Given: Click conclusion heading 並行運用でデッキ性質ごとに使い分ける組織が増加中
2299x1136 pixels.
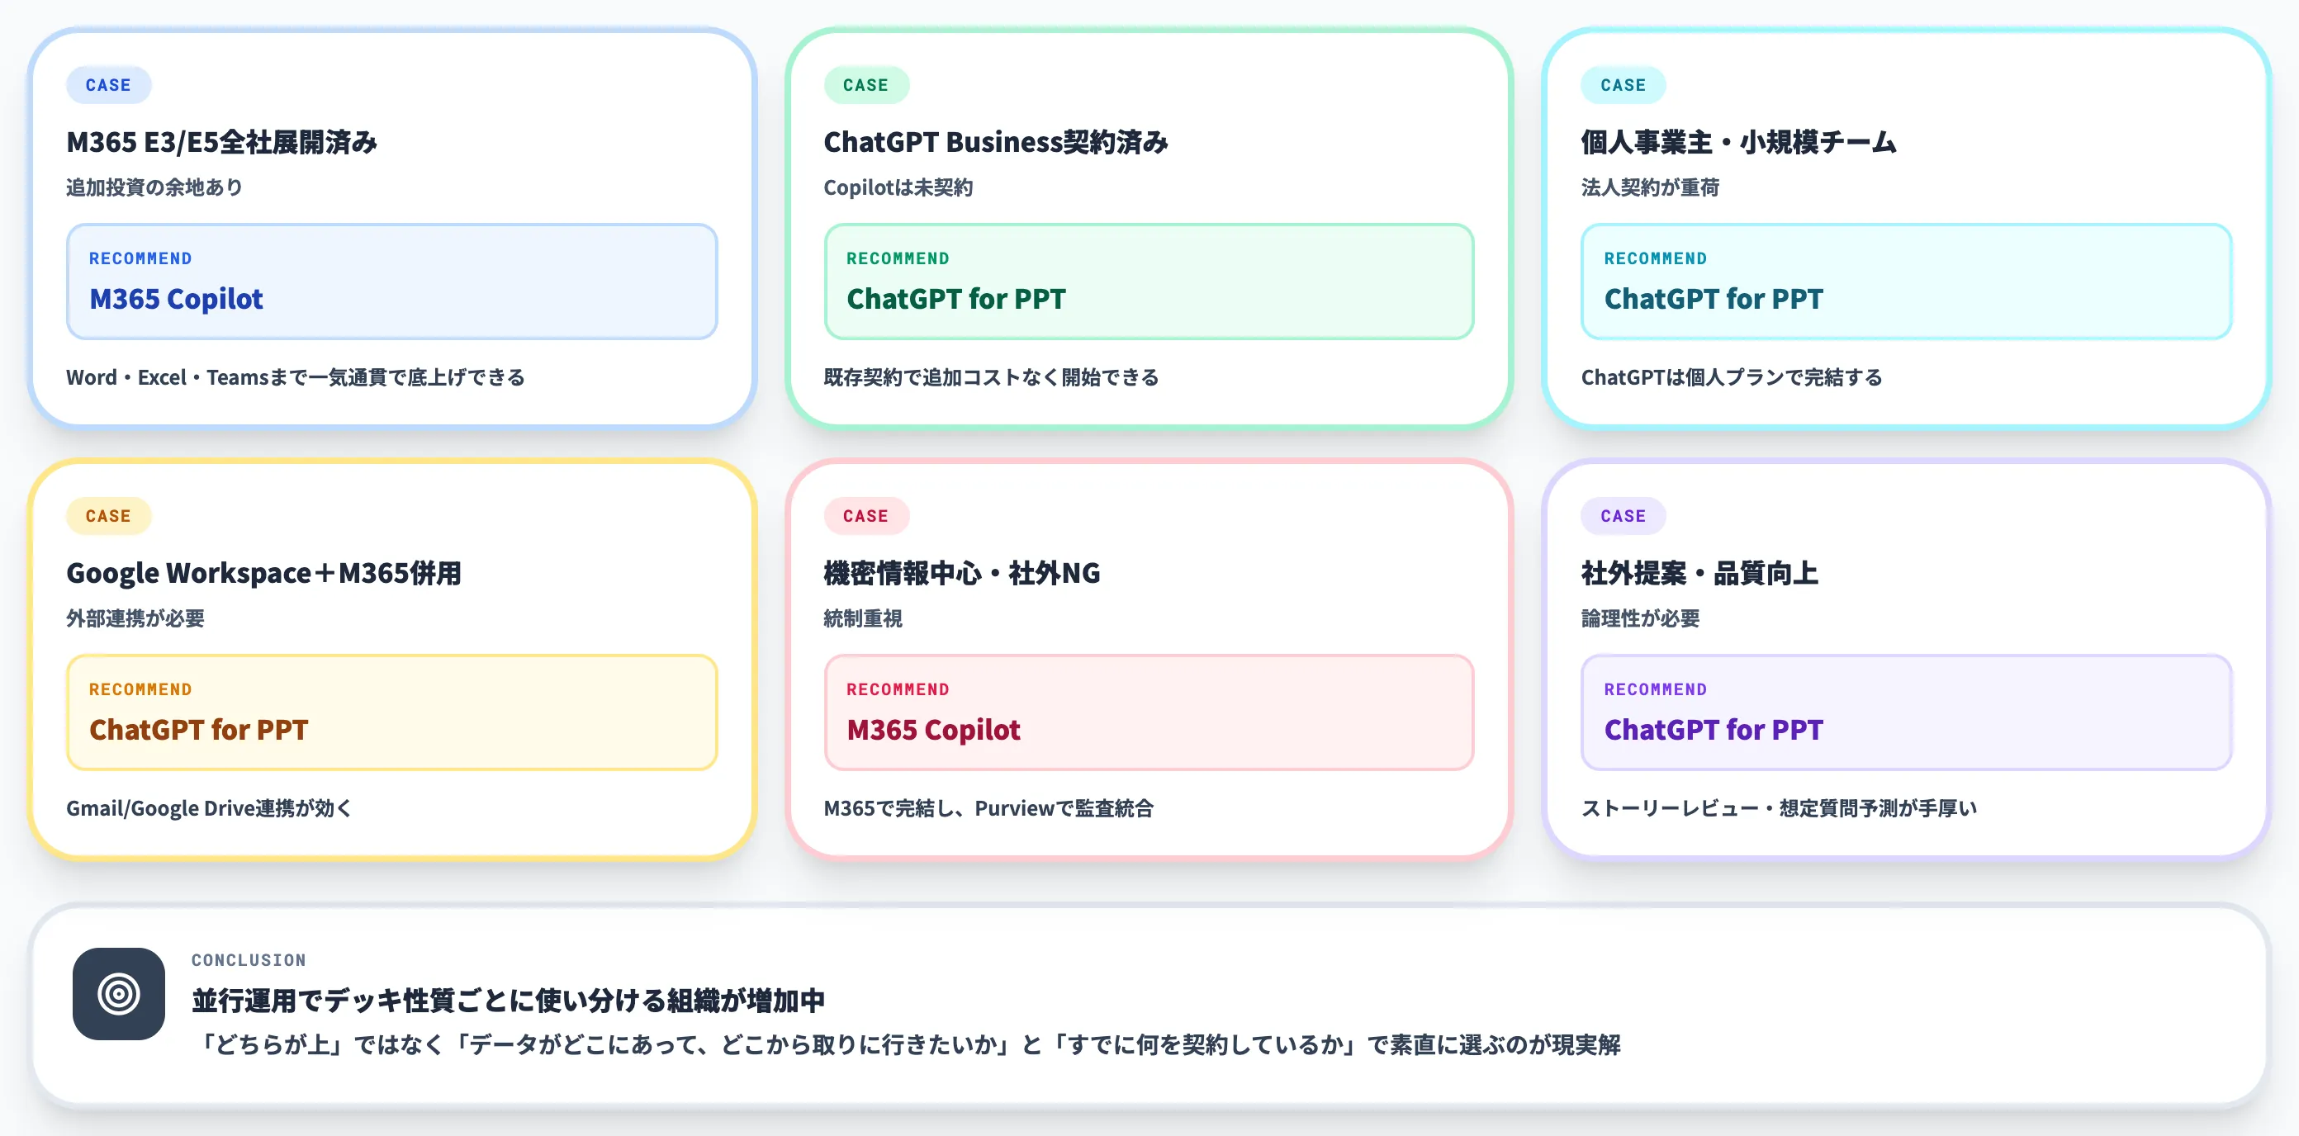Looking at the screenshot, I should pos(508,1001).
